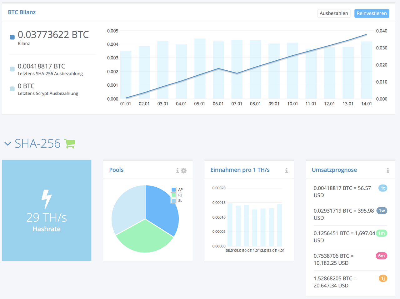Toggle the Bilanz series legend marker

(x=12, y=37)
